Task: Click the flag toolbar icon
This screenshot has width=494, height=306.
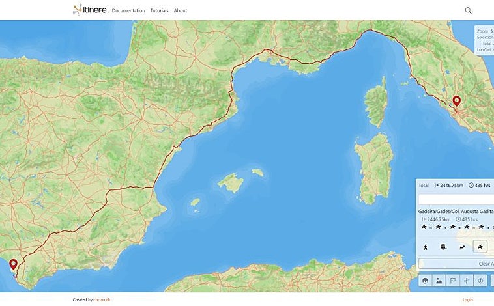Action: pos(453,281)
